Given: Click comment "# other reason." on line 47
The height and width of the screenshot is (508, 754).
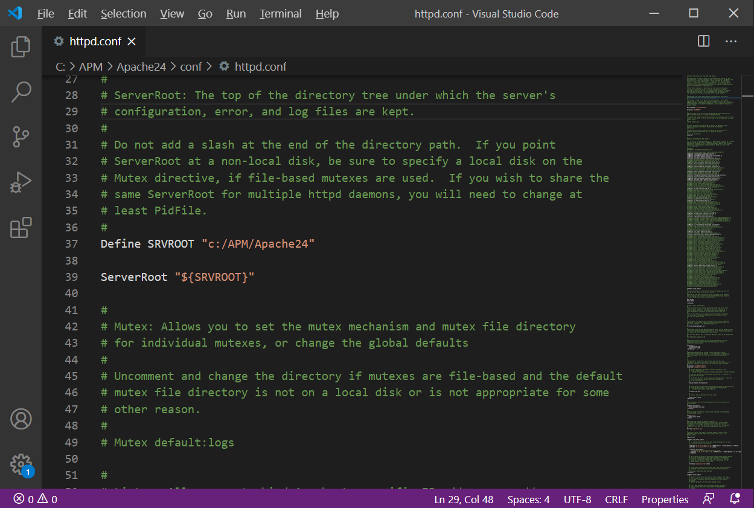Looking at the screenshot, I should coord(150,409).
